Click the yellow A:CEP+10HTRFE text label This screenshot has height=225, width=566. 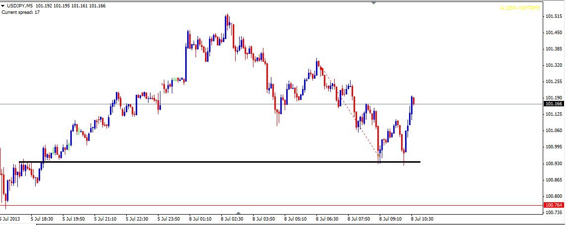click(520, 7)
